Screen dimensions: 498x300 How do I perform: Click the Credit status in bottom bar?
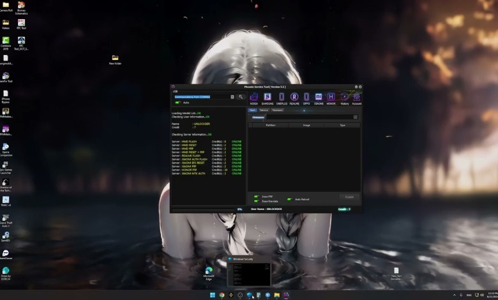[x=344, y=209]
